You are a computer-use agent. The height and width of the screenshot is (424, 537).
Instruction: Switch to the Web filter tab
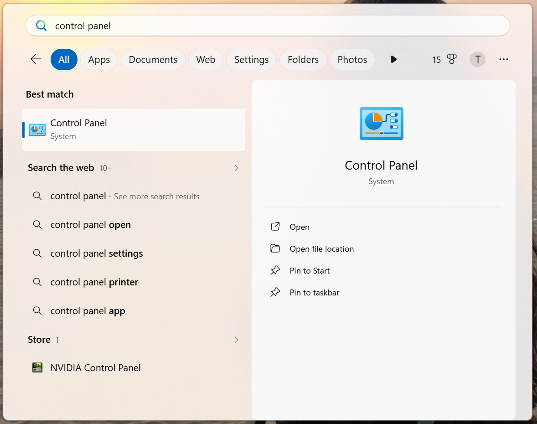(x=206, y=60)
